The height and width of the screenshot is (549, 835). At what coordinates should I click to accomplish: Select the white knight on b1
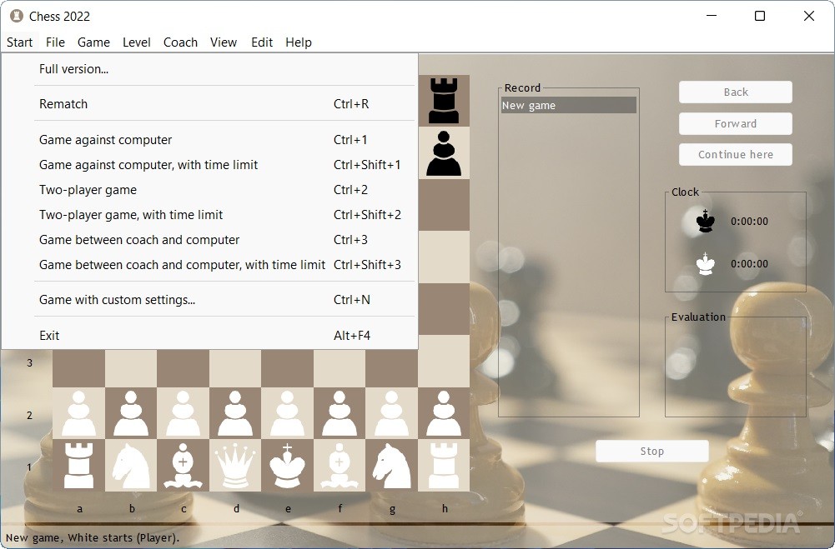tap(130, 466)
